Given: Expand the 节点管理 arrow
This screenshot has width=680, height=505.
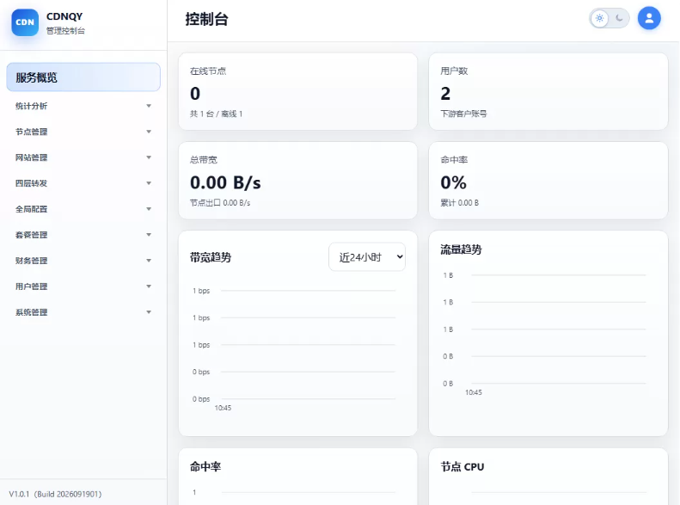Looking at the screenshot, I should pyautogui.click(x=149, y=132).
